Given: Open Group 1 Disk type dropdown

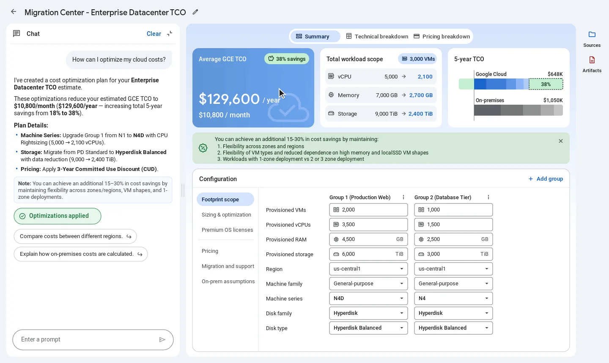Looking at the screenshot, I should click(368, 328).
